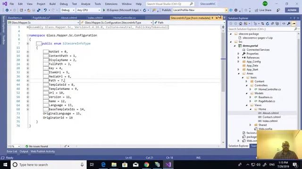Open the Debug menu
Viewport: 302px width, 169px height.
point(64,4)
